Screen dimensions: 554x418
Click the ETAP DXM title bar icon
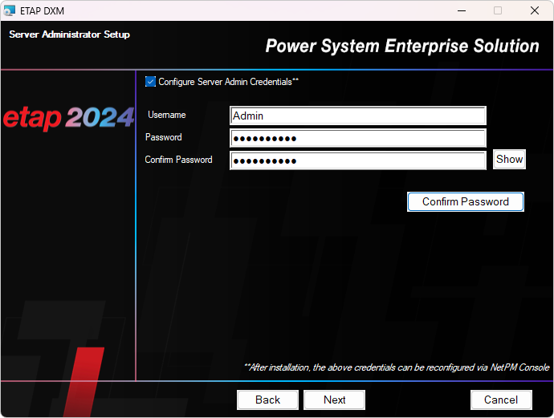[9, 10]
